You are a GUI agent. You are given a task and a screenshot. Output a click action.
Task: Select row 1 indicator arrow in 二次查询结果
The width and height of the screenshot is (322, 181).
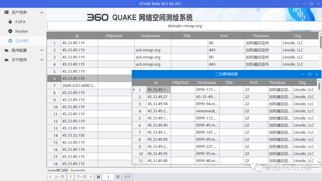coord(134,90)
